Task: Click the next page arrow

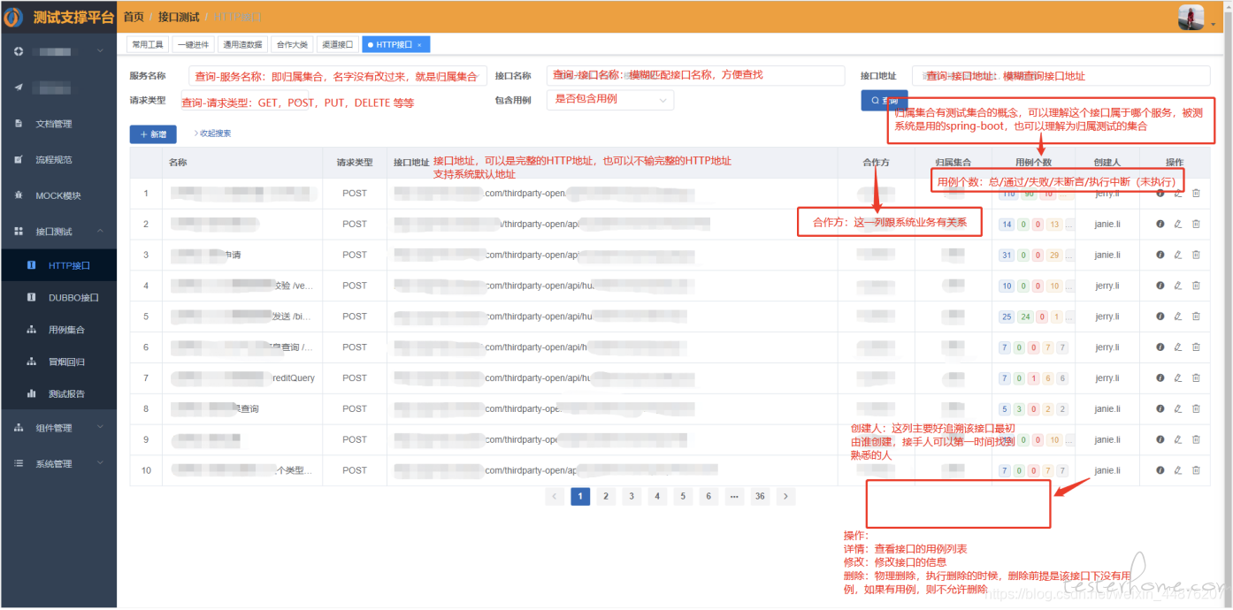Action: [785, 497]
